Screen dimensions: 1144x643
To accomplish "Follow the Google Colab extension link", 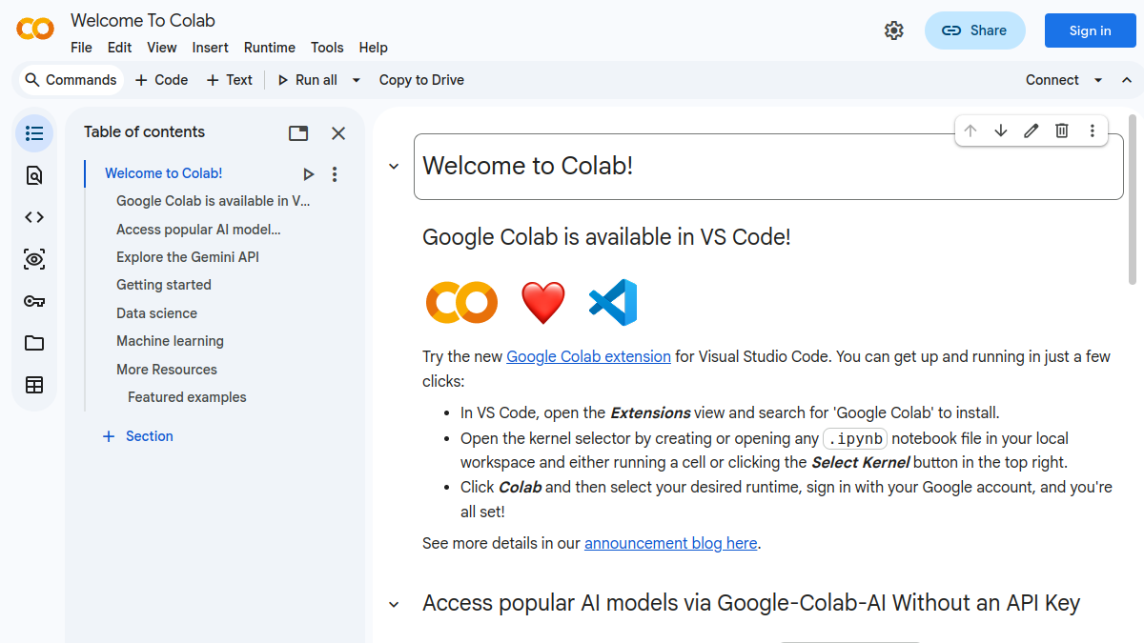I will click(588, 356).
